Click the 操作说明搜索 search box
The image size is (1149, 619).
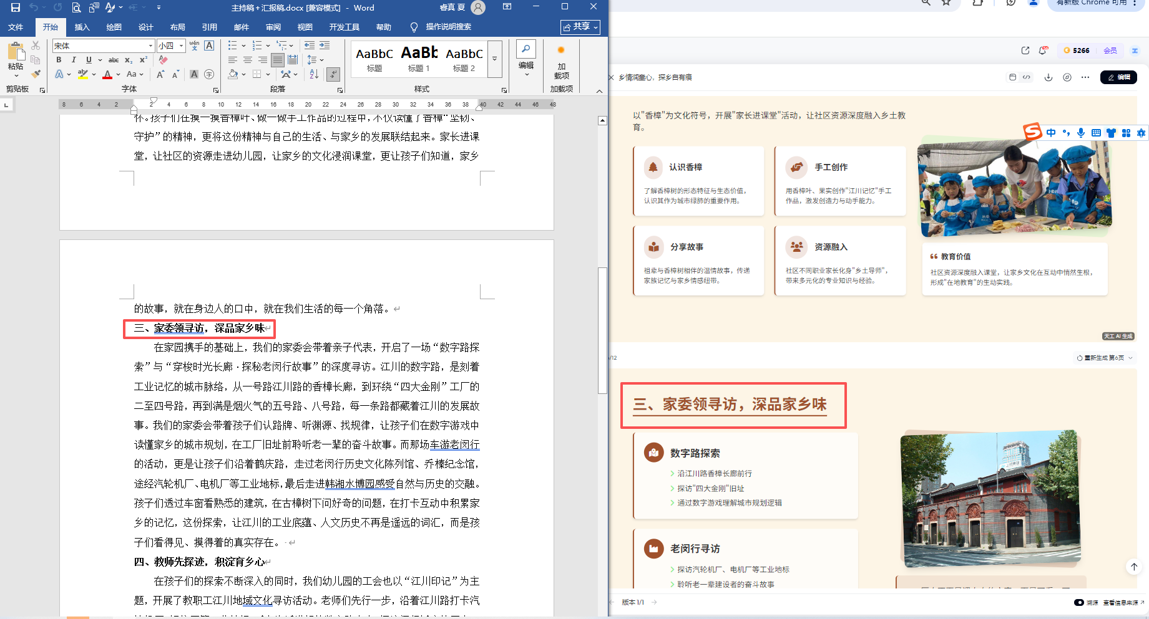click(448, 27)
